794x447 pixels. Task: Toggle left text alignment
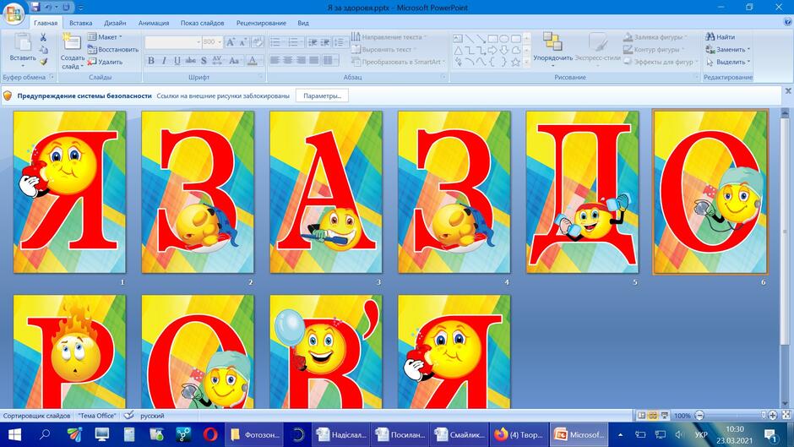[x=275, y=60]
